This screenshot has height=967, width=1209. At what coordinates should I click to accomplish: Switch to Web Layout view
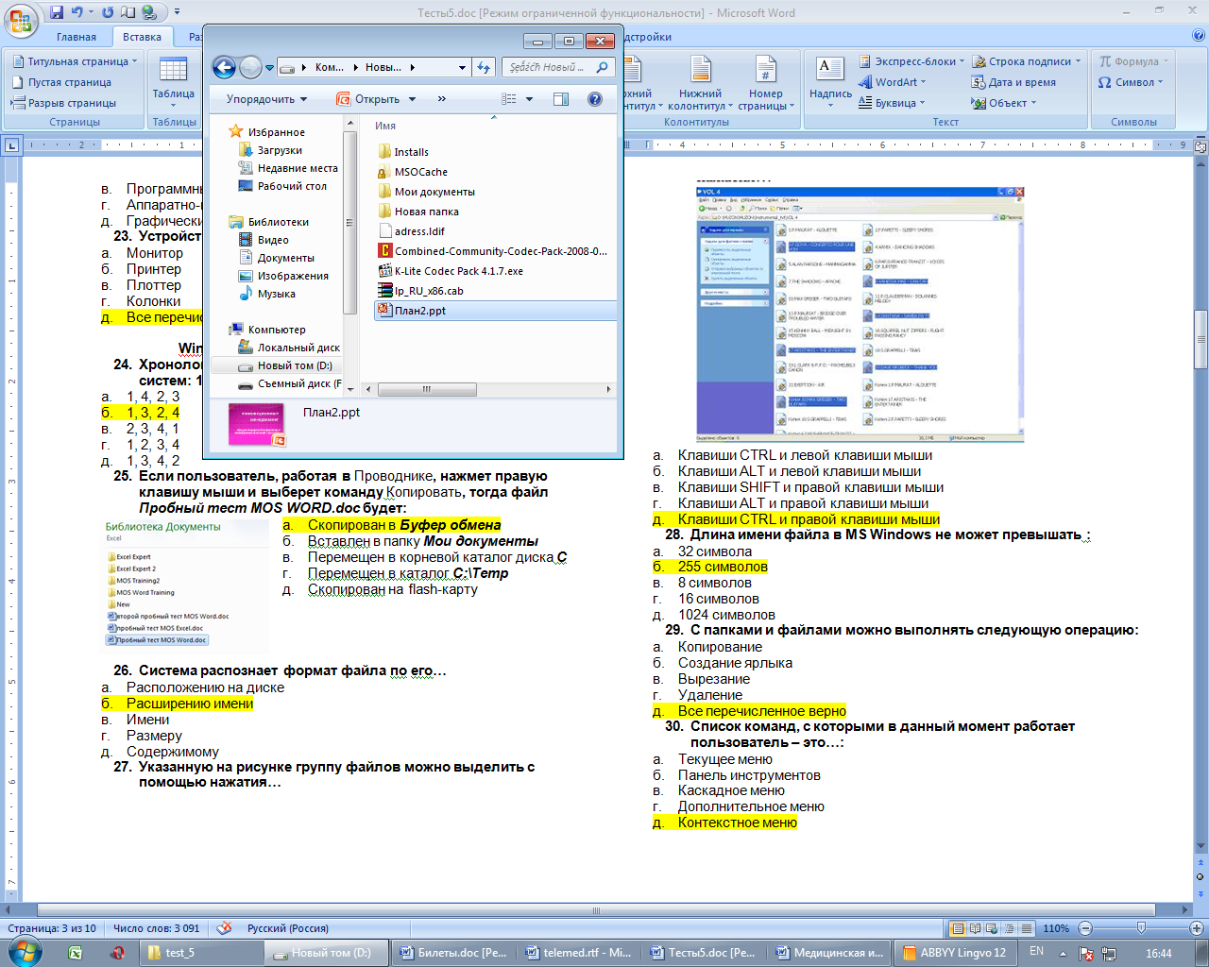pos(992,928)
